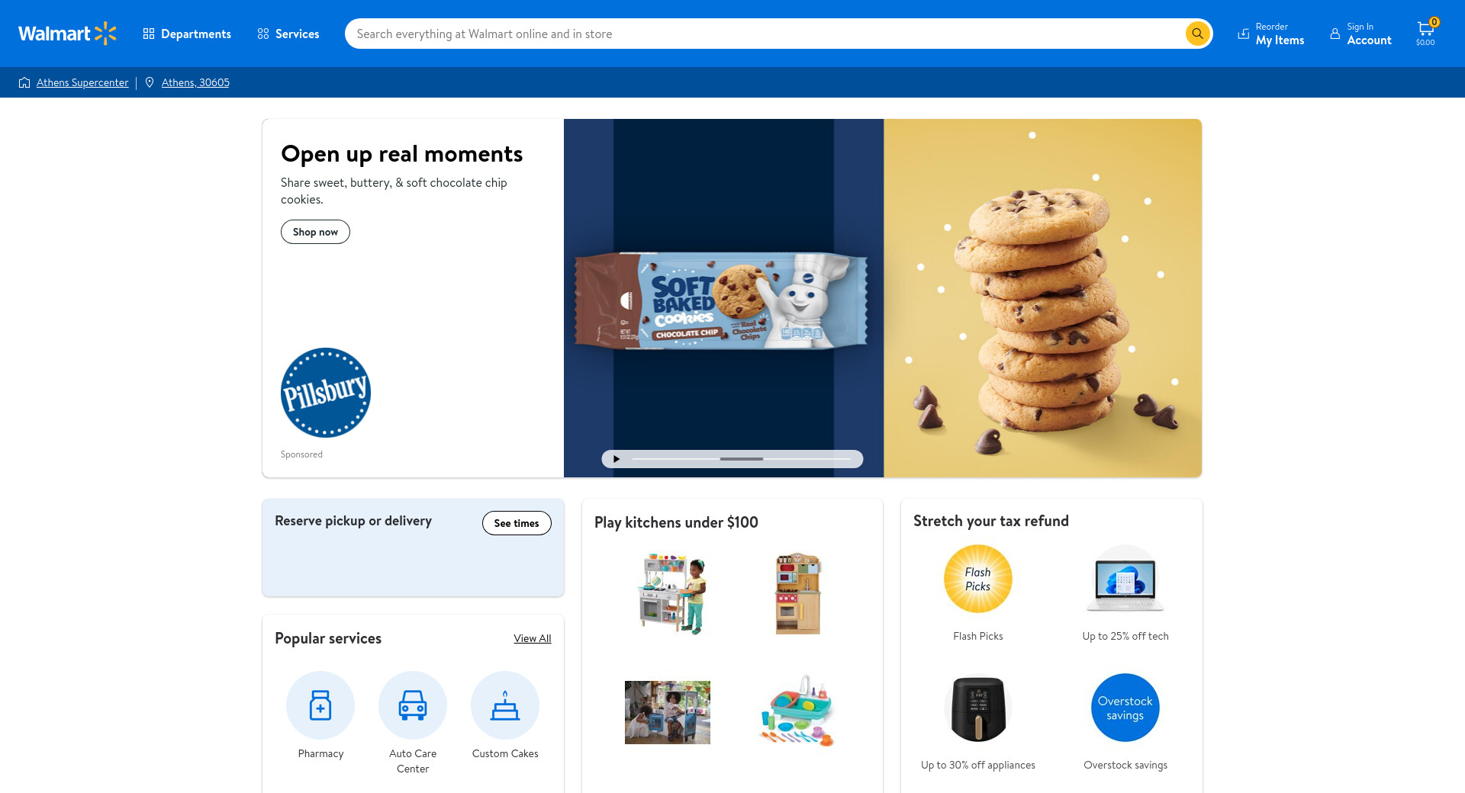Screen dimensions: 1465x793
Task: Click the Walmart search input field
Action: point(765,34)
